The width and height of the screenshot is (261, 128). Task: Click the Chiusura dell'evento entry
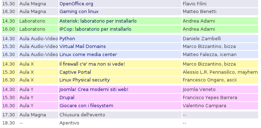click(x=82, y=115)
